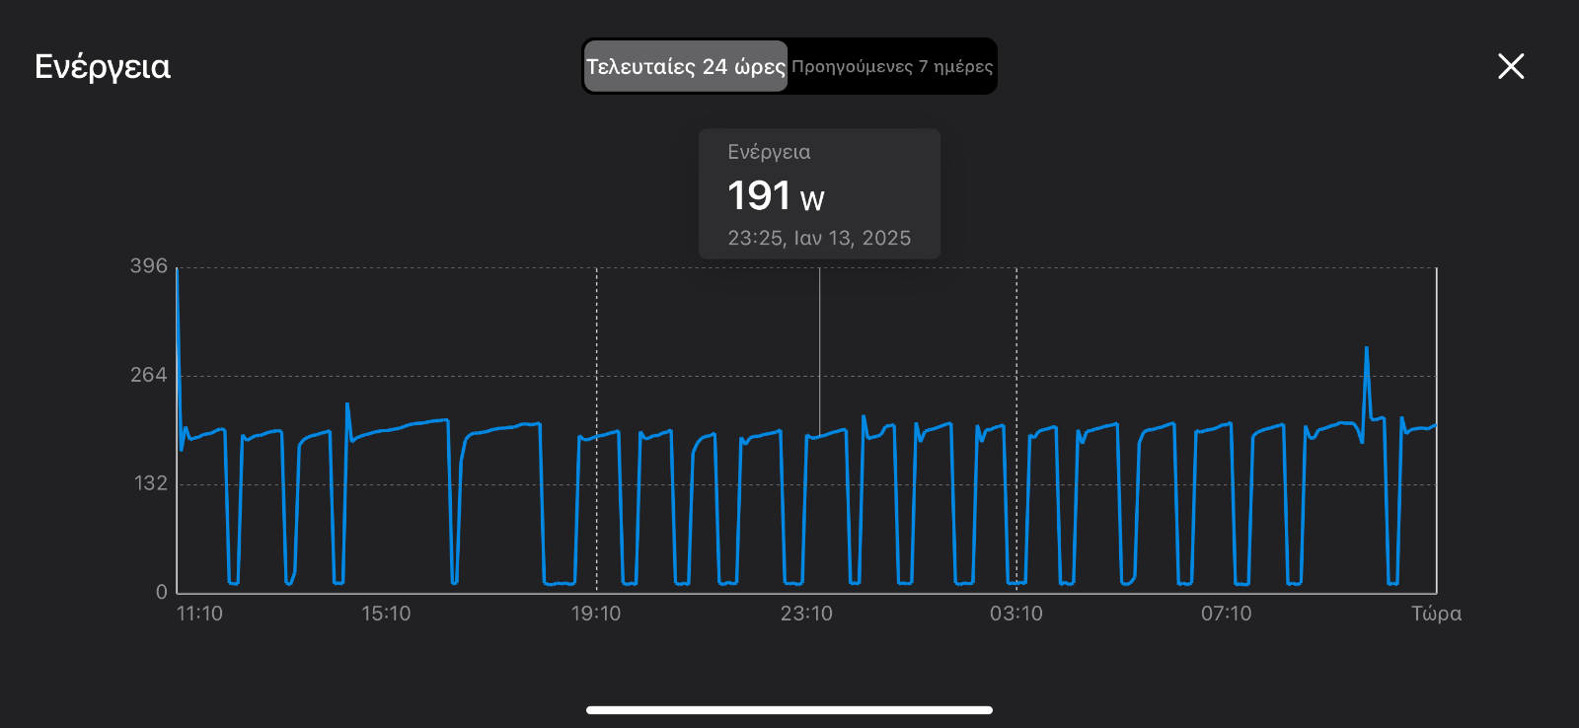The height and width of the screenshot is (728, 1579).
Task: Click the tooltip label Ενέργεια
Action: (x=769, y=152)
